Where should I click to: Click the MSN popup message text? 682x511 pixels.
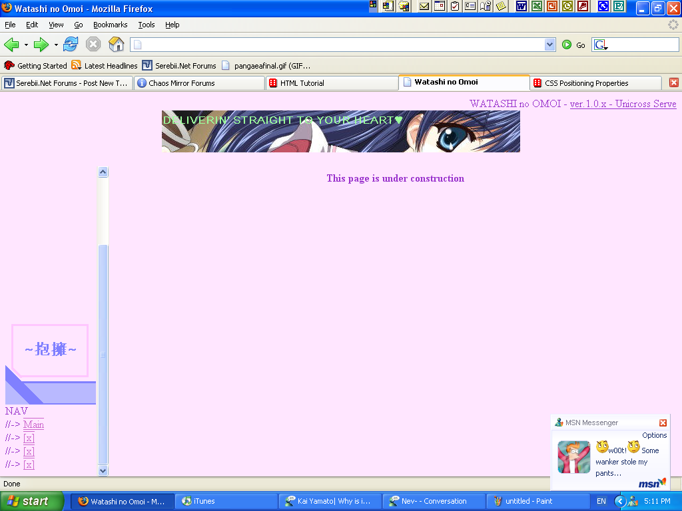tap(627, 460)
